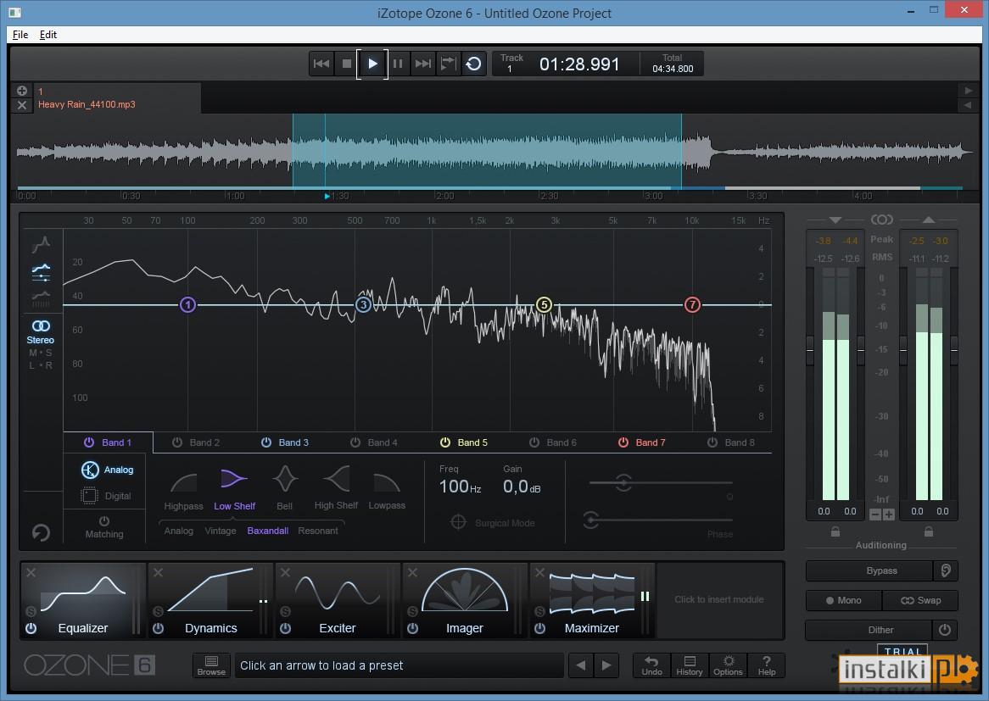Open the Dynamics module
The image size is (989, 701).
(x=210, y=601)
